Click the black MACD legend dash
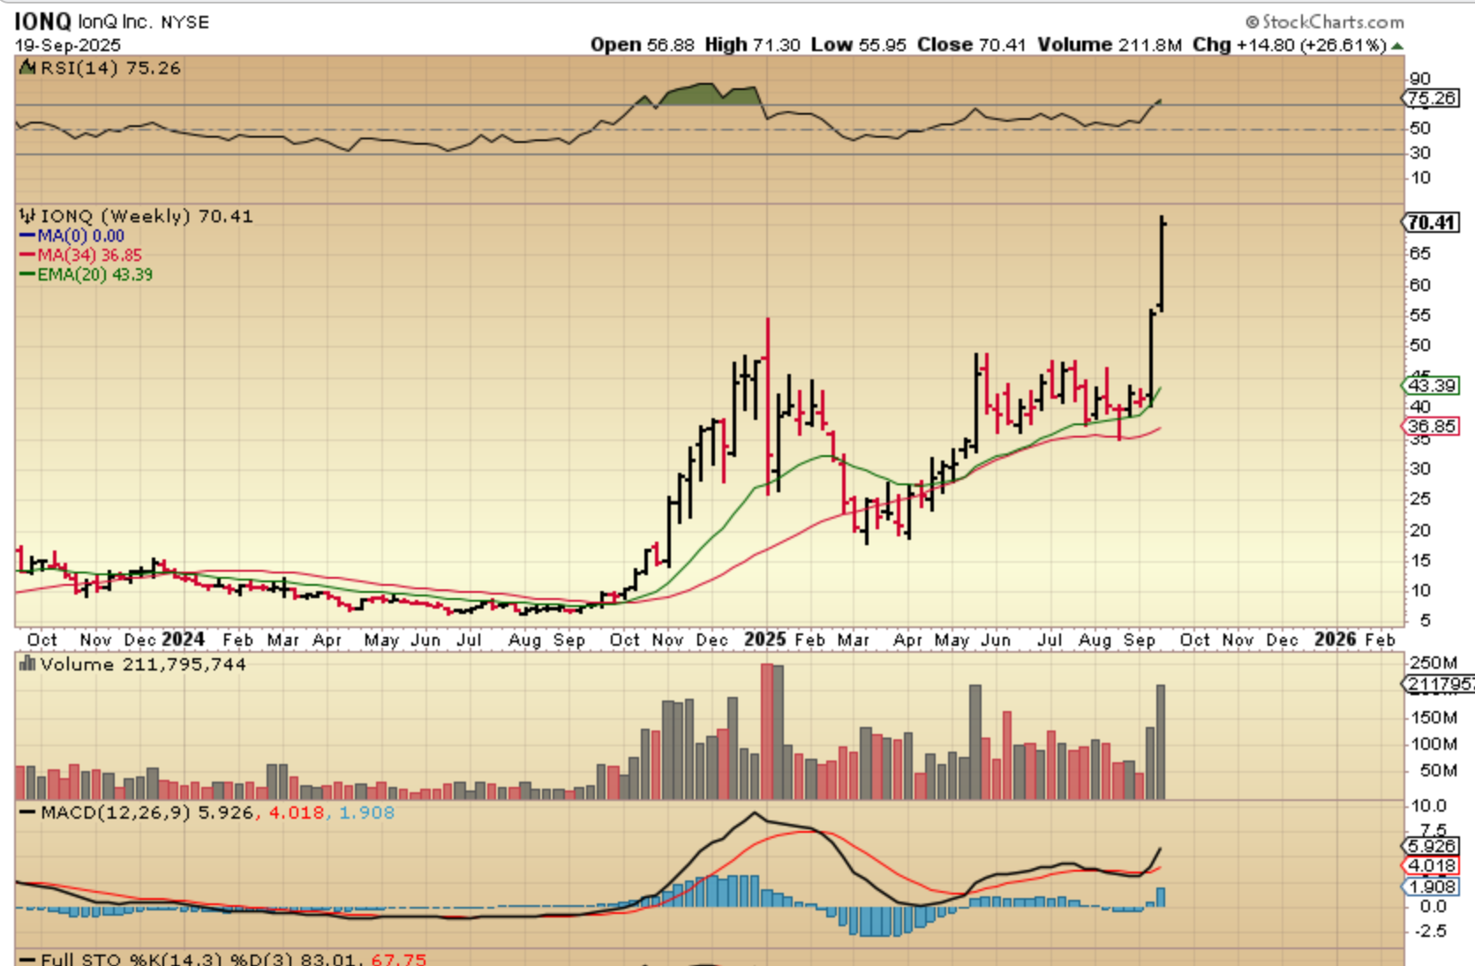 point(27,812)
